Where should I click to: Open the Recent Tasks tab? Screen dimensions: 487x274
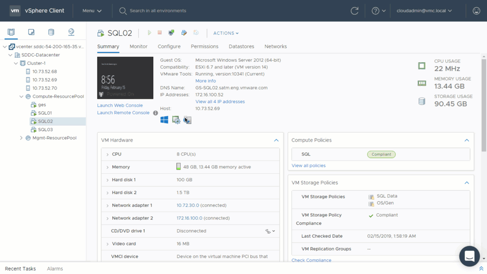click(x=20, y=269)
